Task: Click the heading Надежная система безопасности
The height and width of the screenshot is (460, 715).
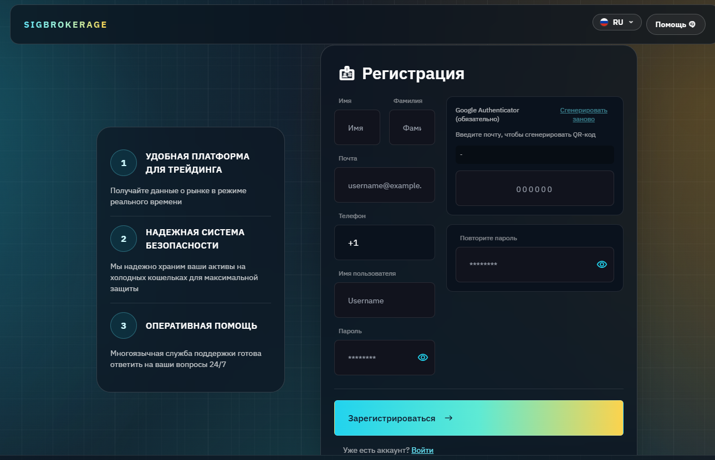Action: pos(195,239)
